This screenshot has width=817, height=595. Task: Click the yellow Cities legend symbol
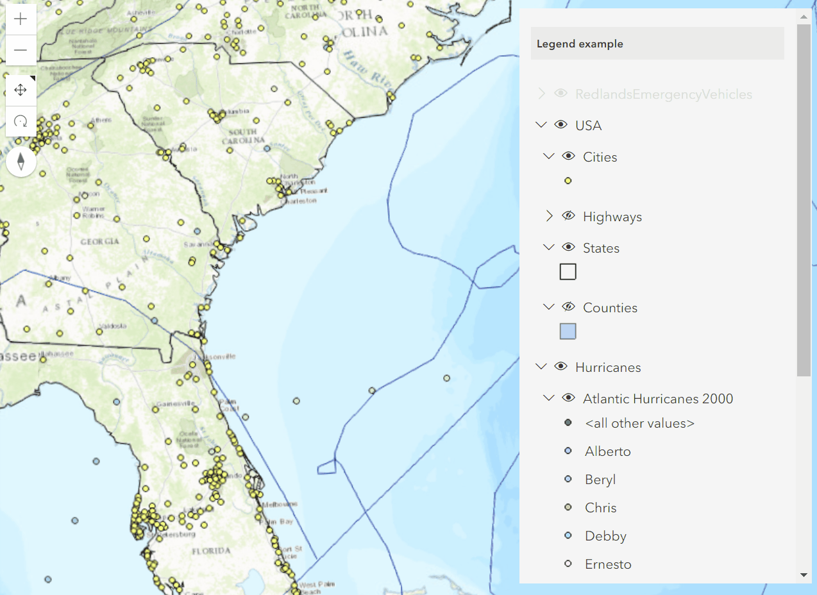tap(568, 181)
